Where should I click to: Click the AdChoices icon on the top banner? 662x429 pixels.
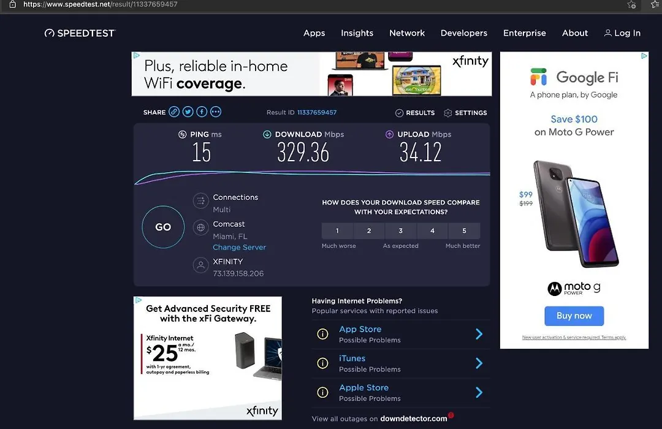point(136,56)
